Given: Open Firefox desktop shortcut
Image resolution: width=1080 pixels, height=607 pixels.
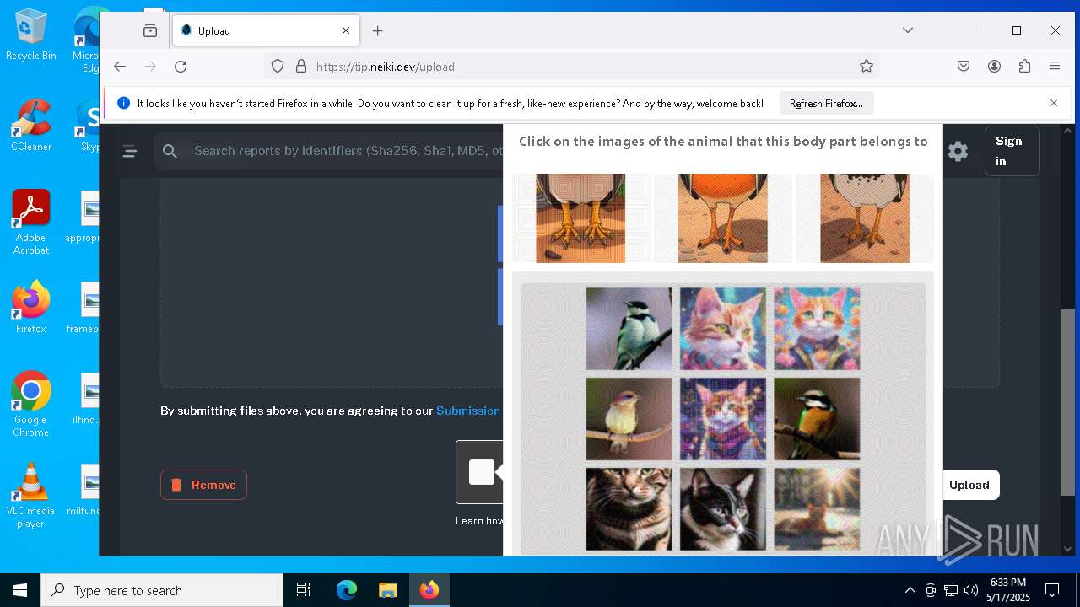Looking at the screenshot, I should pos(31,308).
